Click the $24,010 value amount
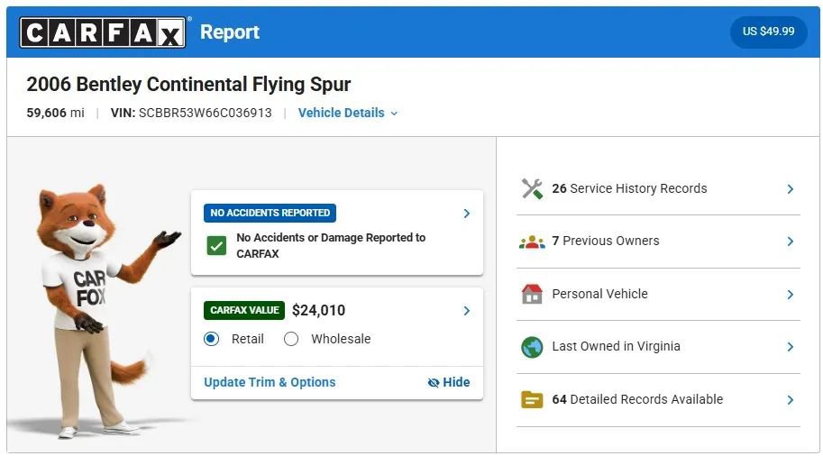 318,310
